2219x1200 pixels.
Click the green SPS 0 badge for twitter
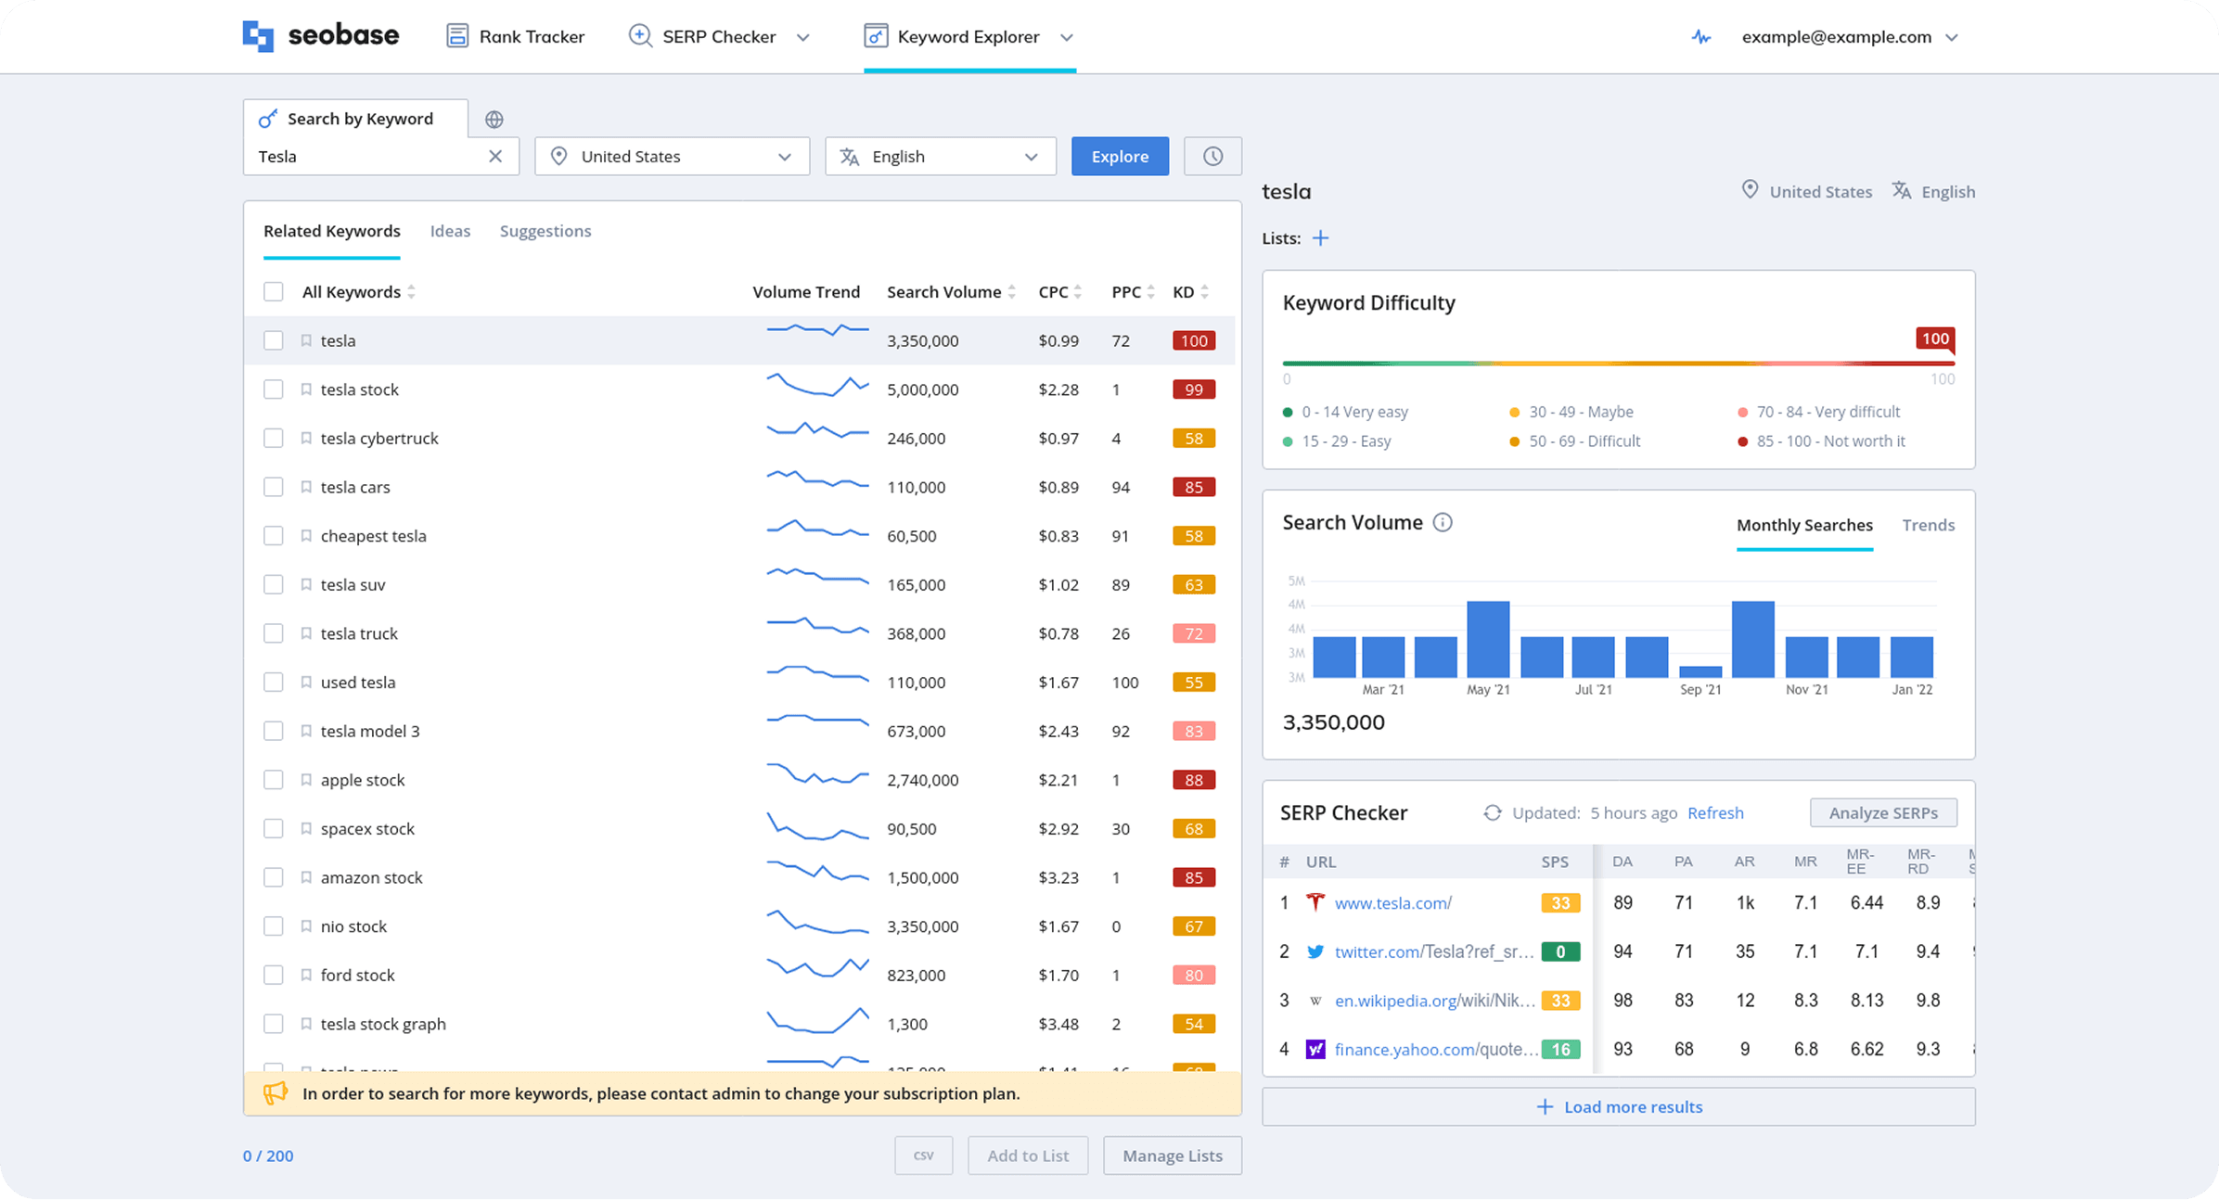coord(1560,951)
